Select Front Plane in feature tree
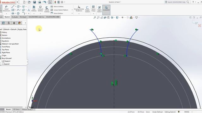The image size is (202, 113). [6, 47]
